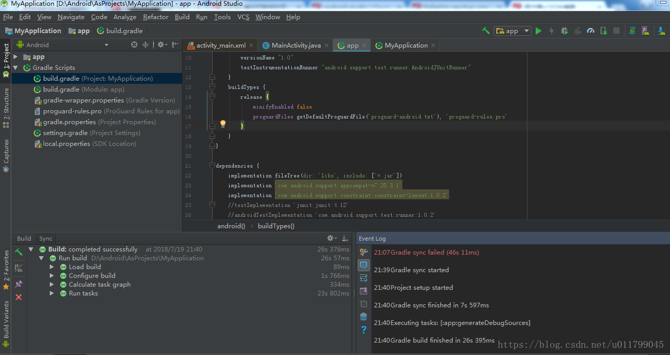Click the Scroll from Source target icon
670x355 pixels.
click(x=134, y=45)
